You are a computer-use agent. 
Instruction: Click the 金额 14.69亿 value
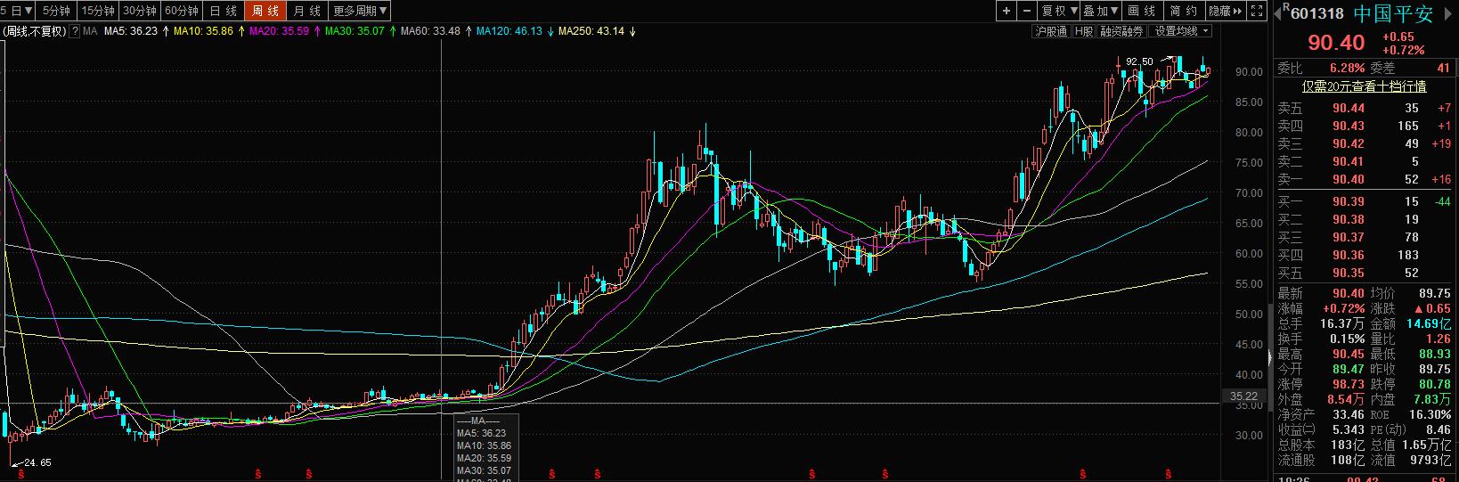[1429, 323]
